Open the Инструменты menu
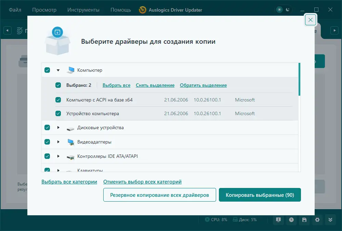Viewport: 342px width, 231px height. click(x=83, y=10)
